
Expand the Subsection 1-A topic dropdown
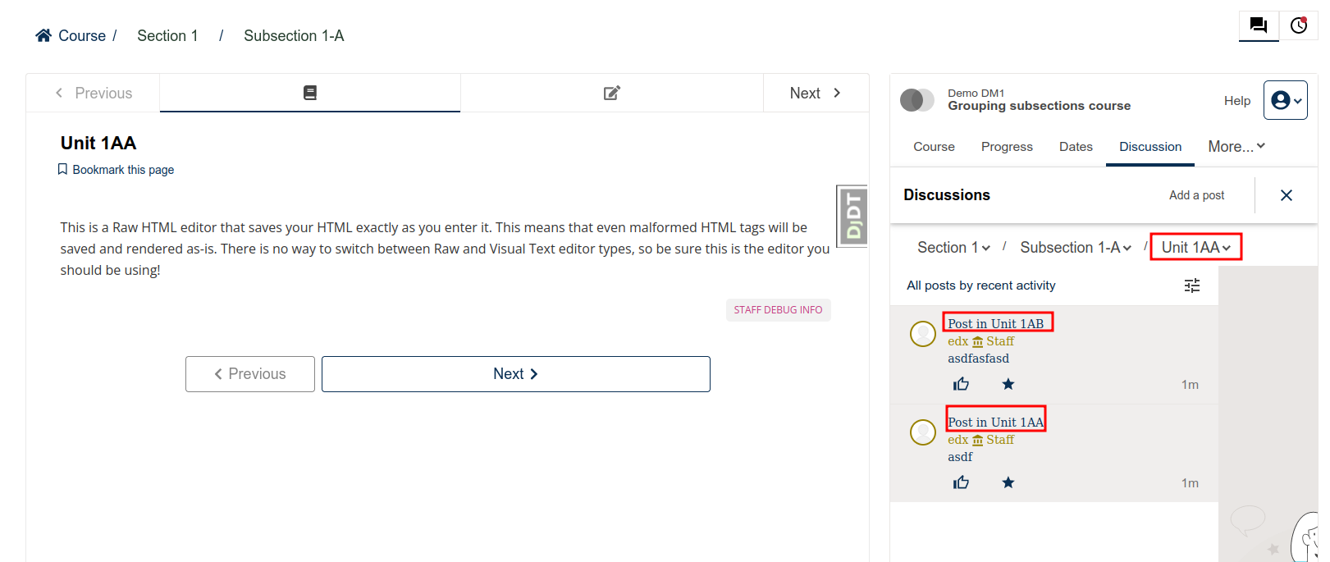coord(1076,248)
